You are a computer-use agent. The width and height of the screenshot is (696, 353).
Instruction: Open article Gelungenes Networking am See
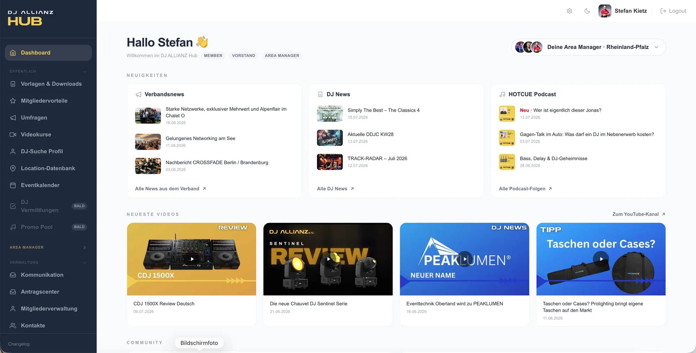[x=200, y=138]
